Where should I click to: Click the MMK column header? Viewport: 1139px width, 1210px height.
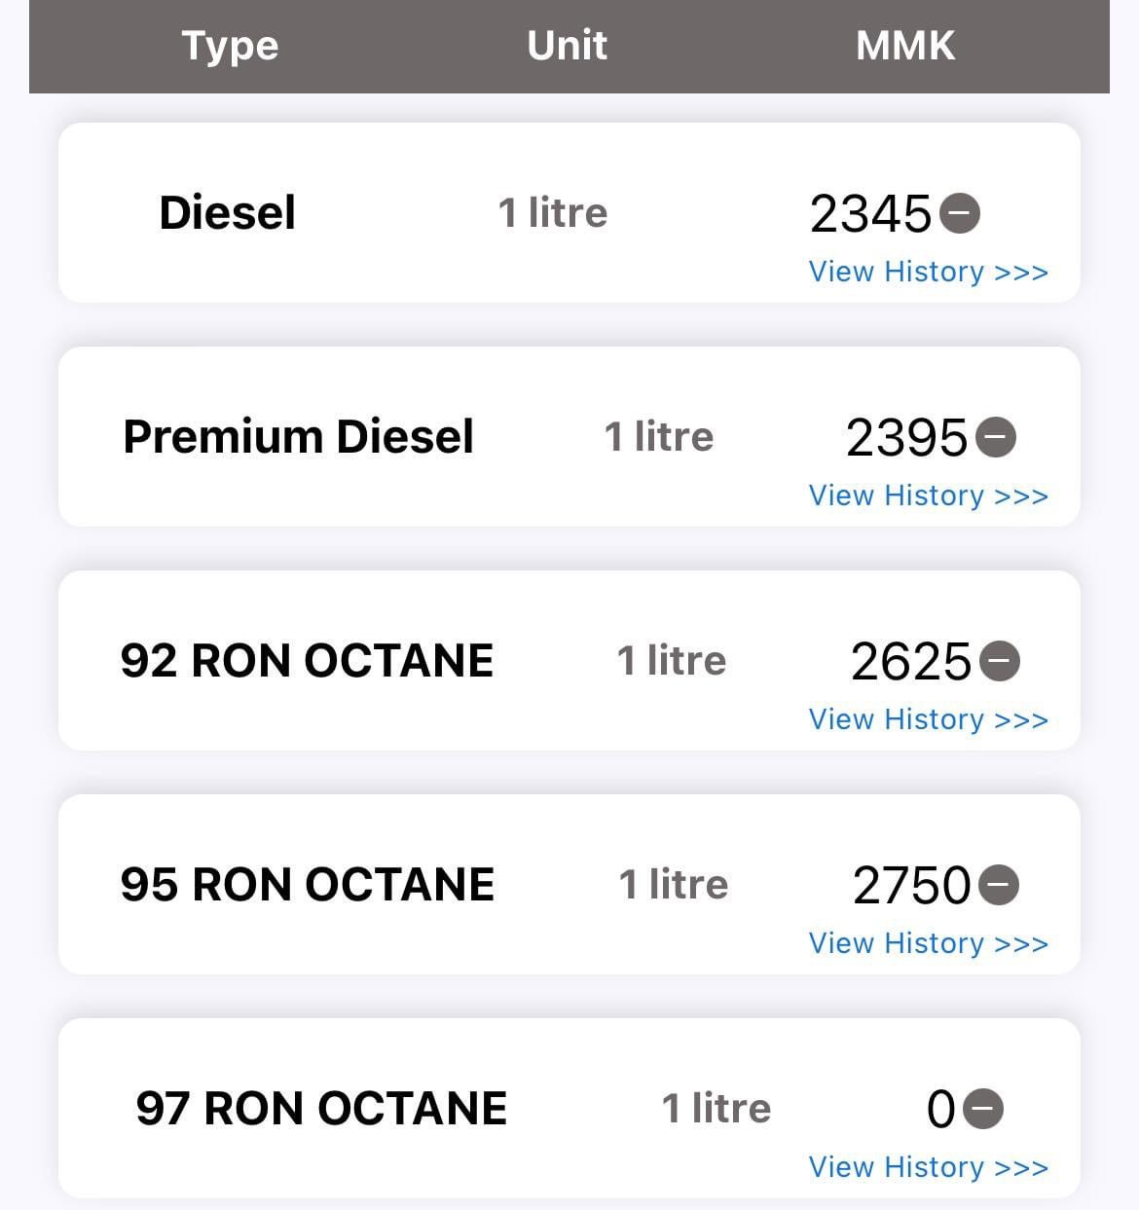pos(905,46)
